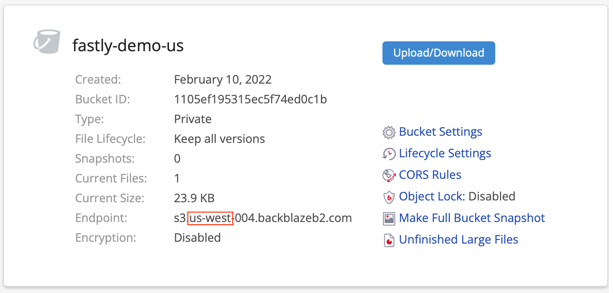The image size is (613, 293).
Task: Click the bucket icon beside fastly-demo-us
Action: tap(46, 41)
